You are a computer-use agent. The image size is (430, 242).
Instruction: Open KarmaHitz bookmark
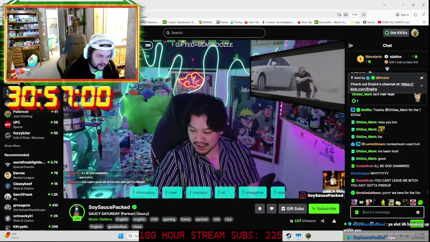pyautogui.click(x=331, y=22)
